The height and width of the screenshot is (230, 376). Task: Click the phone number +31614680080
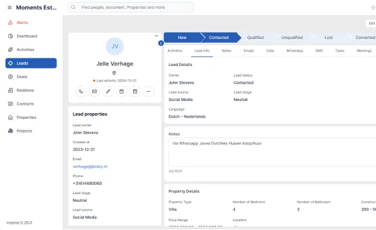(87, 183)
